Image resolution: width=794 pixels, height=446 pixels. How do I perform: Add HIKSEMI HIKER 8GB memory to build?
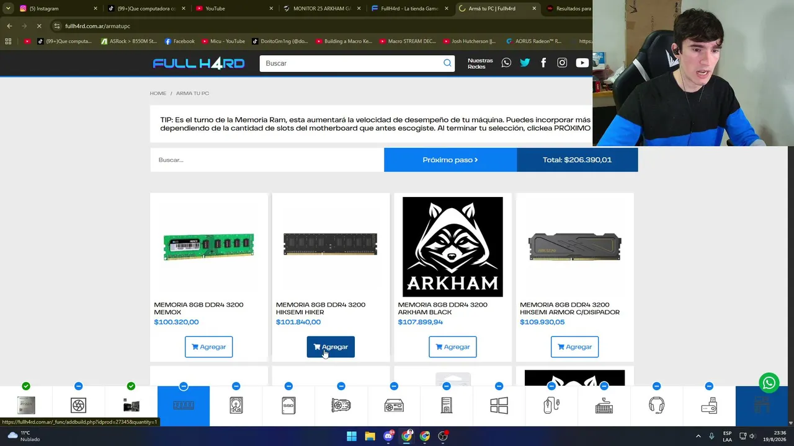pos(331,347)
